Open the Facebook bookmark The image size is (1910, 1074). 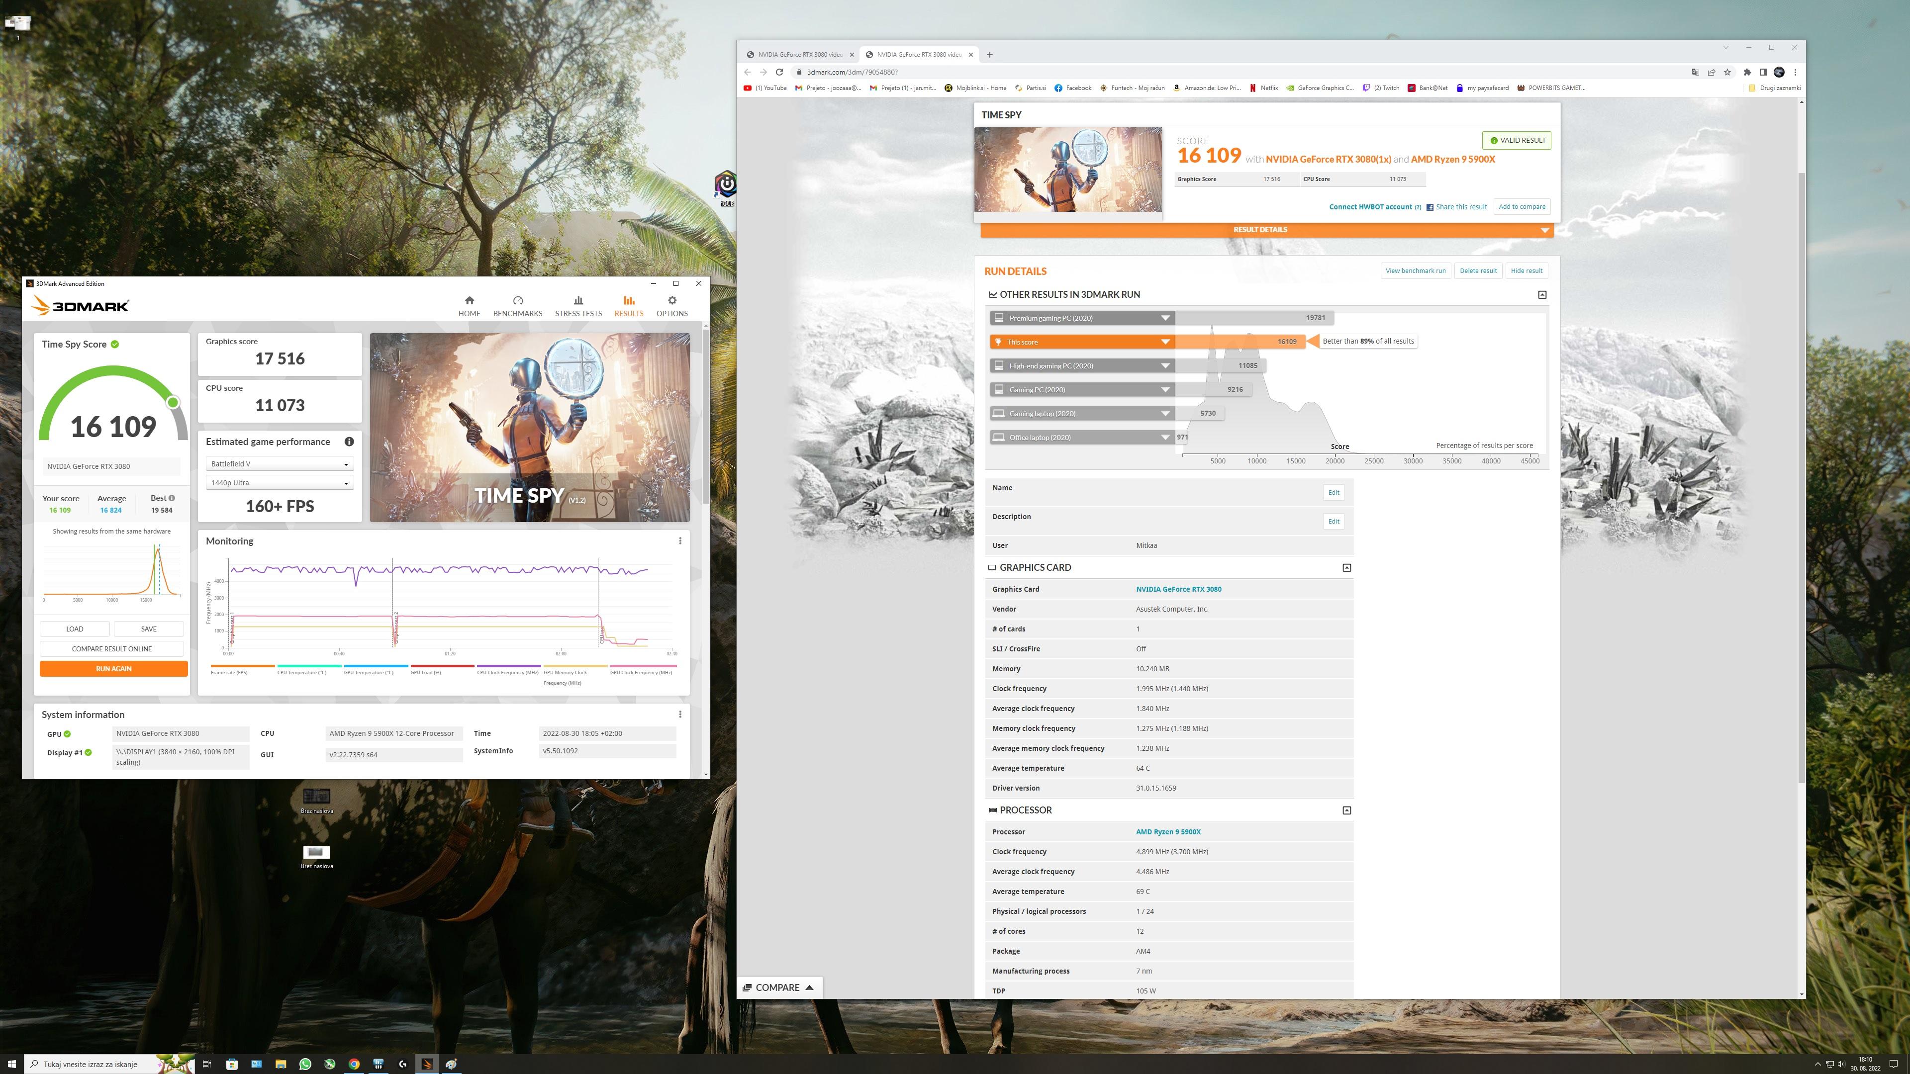point(1073,88)
